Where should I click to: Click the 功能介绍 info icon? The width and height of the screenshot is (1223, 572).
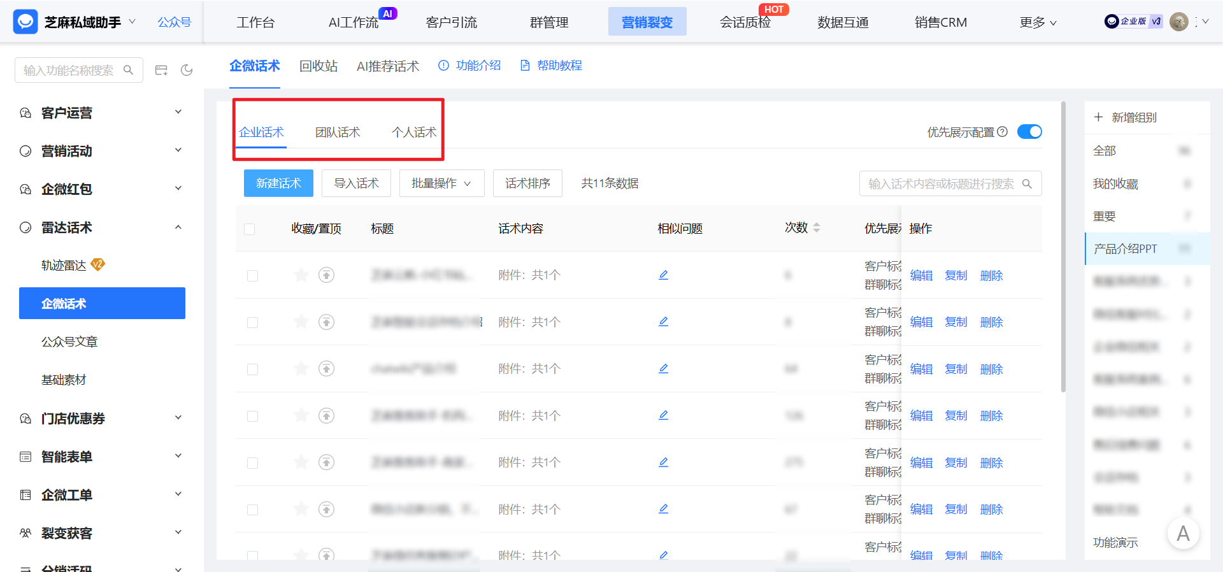click(x=444, y=65)
